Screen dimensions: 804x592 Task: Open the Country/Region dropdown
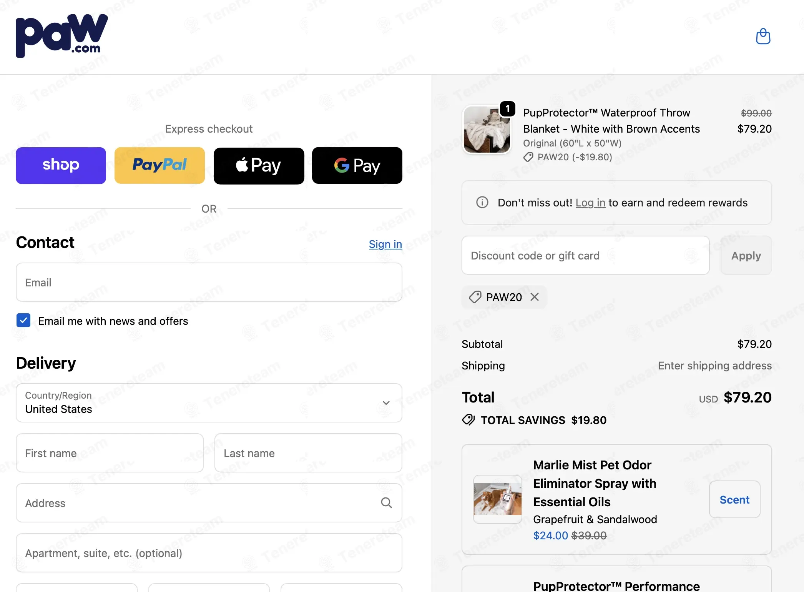(209, 402)
